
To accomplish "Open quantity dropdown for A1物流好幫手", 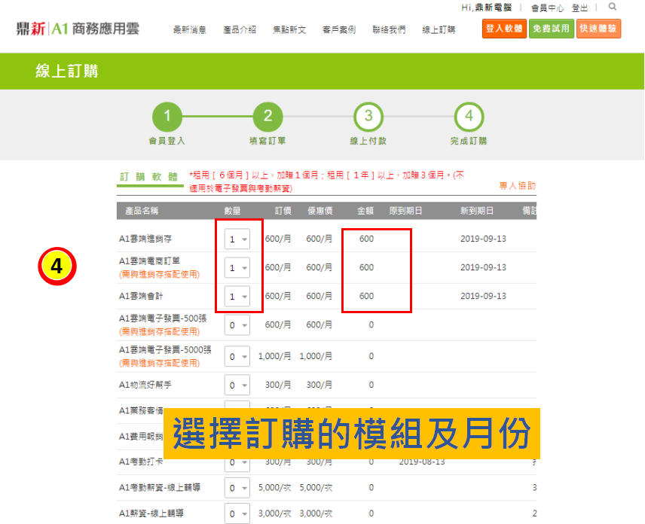I will 237,385.
